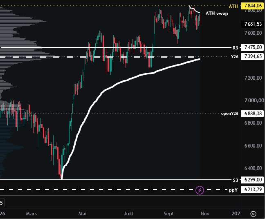Click the R3 line label

click(x=235, y=48)
